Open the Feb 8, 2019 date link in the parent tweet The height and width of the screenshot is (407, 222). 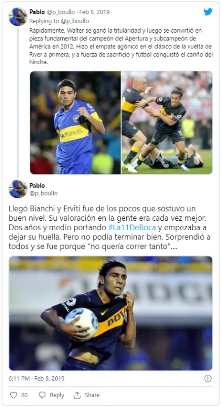pyautogui.click(x=94, y=12)
